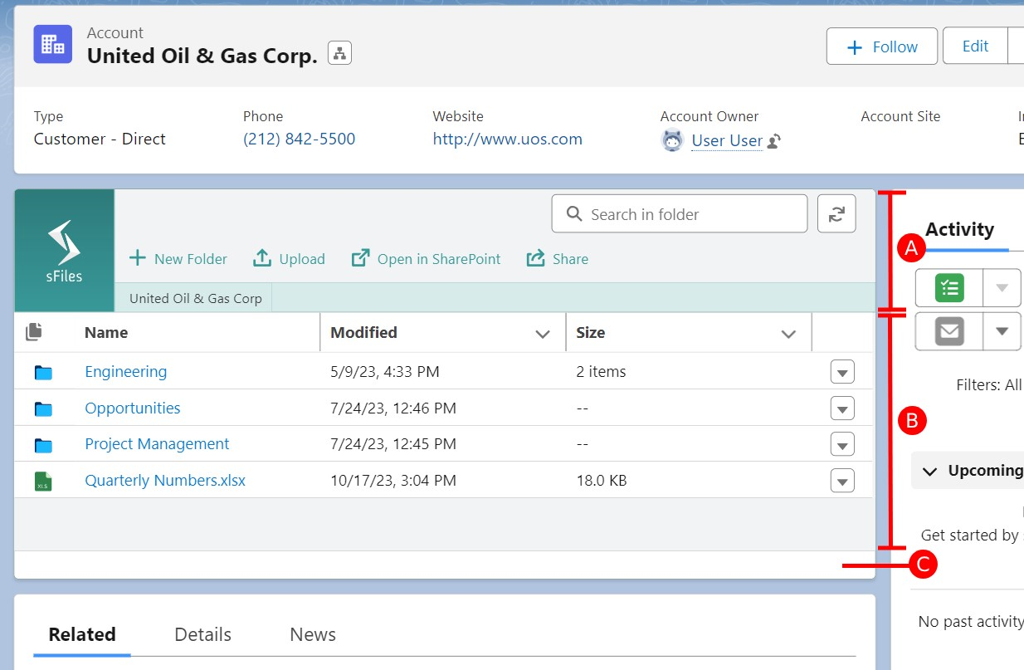Open the Engineering folder link
The image size is (1024, 670).
point(125,372)
